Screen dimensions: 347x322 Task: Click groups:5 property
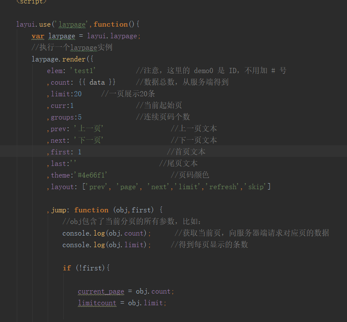click(x=66, y=117)
